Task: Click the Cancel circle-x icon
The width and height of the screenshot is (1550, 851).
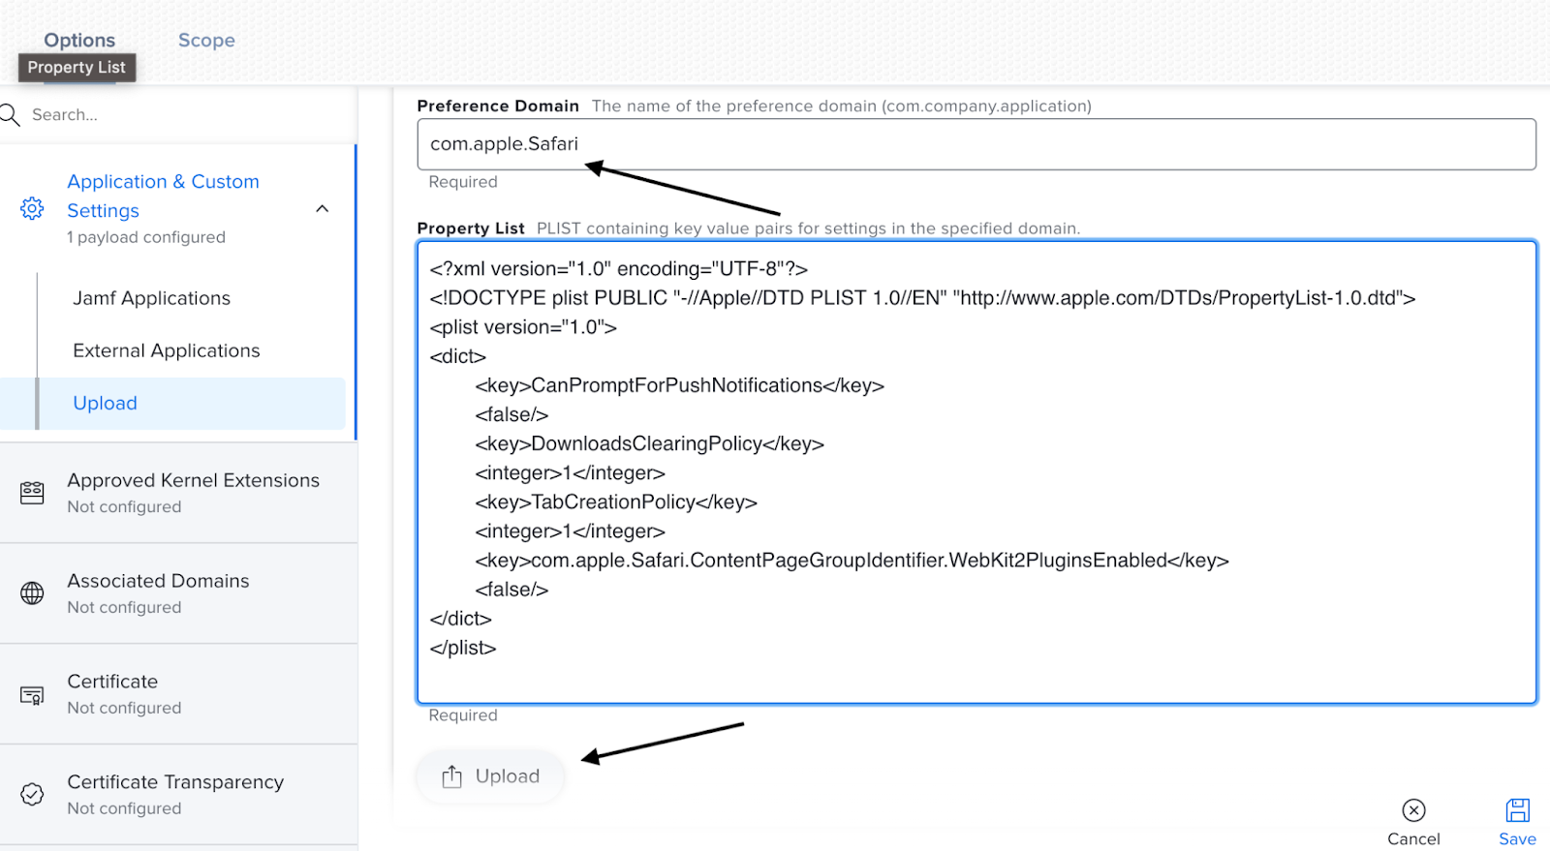Action: (1413, 810)
